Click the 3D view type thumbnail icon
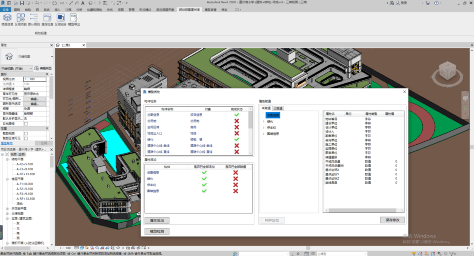This screenshot has height=256, width=474. tap(9, 56)
